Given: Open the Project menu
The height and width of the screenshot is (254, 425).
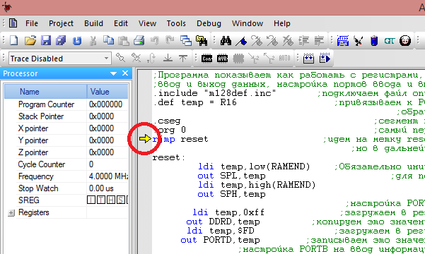Looking at the screenshot, I should click(61, 23).
